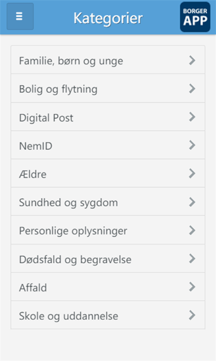Open Dødsfald og begravelse category

[x=108, y=258]
